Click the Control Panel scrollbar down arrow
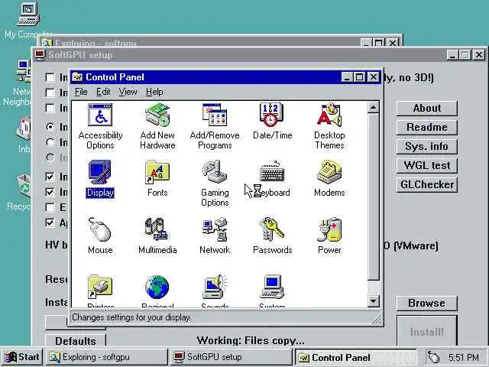The image size is (489, 367). point(374,301)
